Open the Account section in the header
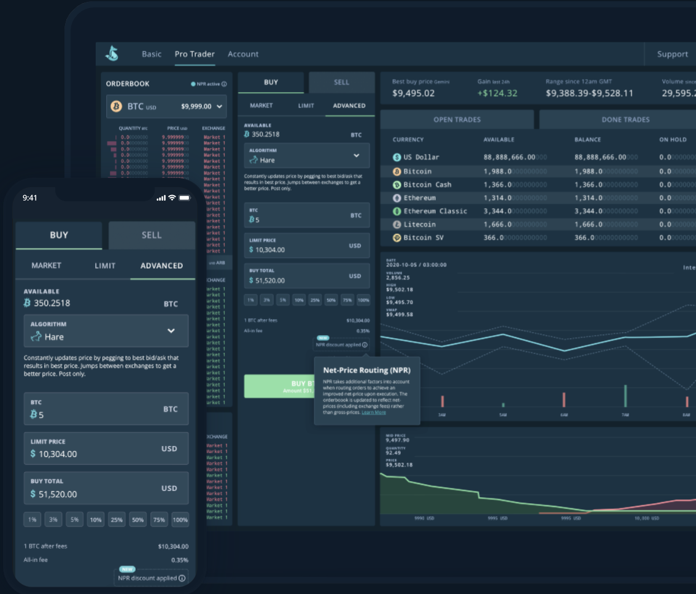 click(x=243, y=54)
